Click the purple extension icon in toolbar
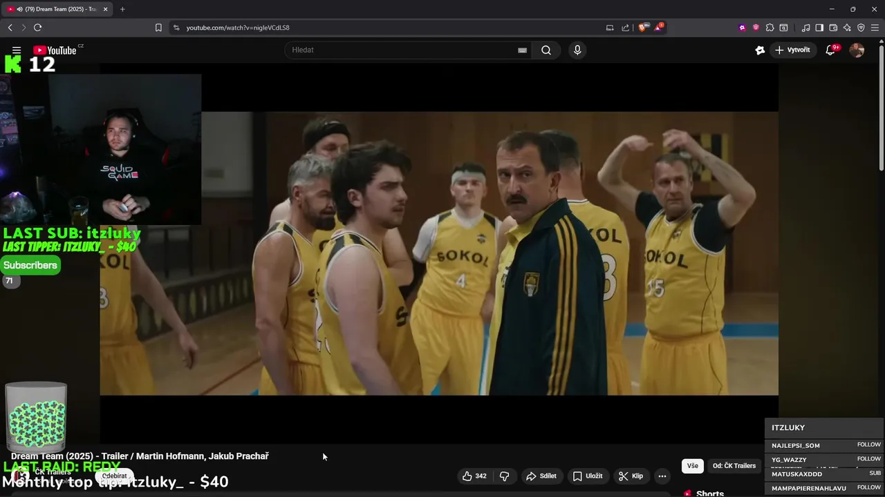Image resolution: width=885 pixels, height=497 pixels. coord(742,28)
